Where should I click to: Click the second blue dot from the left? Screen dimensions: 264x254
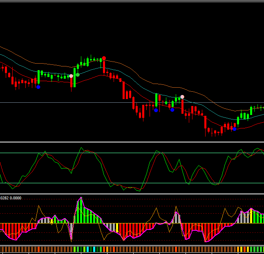pyautogui.click(x=156, y=110)
